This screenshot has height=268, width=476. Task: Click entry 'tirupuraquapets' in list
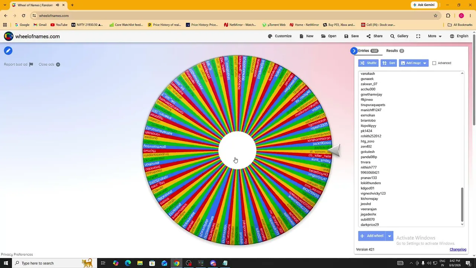(373, 105)
